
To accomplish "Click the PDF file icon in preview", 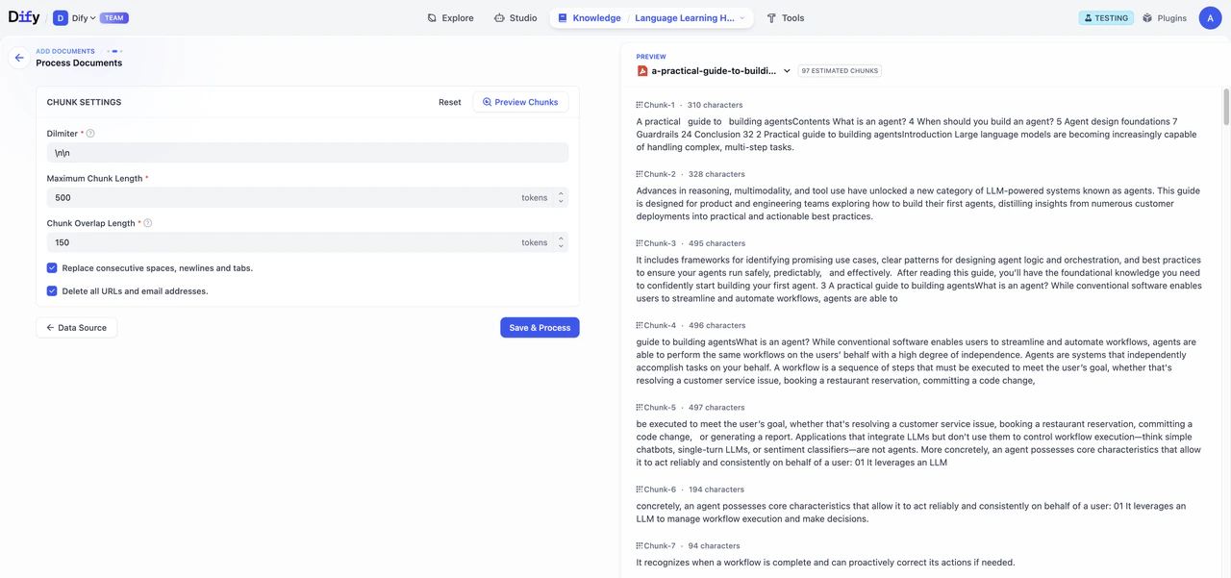I will pyautogui.click(x=642, y=70).
